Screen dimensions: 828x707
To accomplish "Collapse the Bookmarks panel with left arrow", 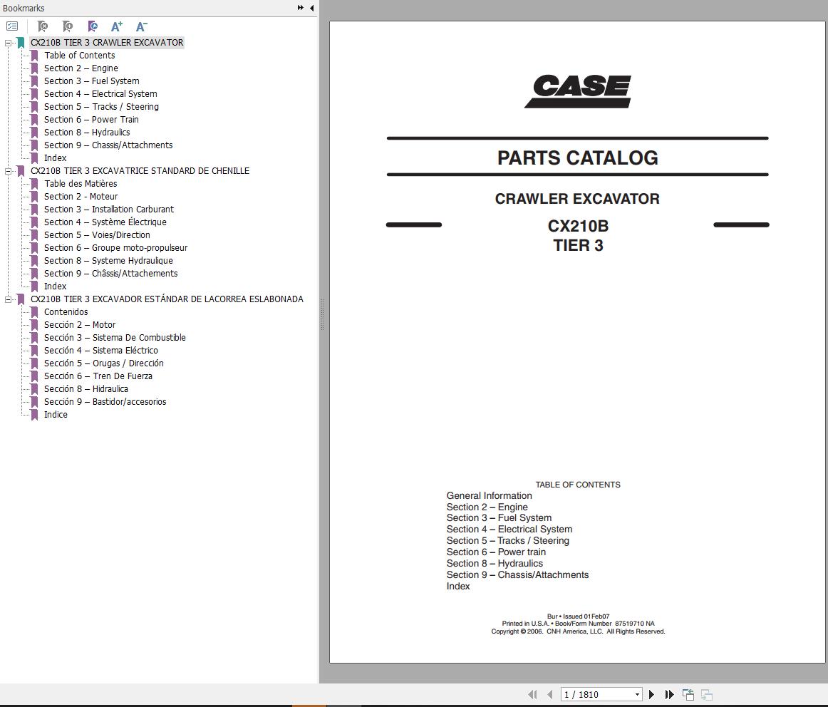I will coord(311,8).
